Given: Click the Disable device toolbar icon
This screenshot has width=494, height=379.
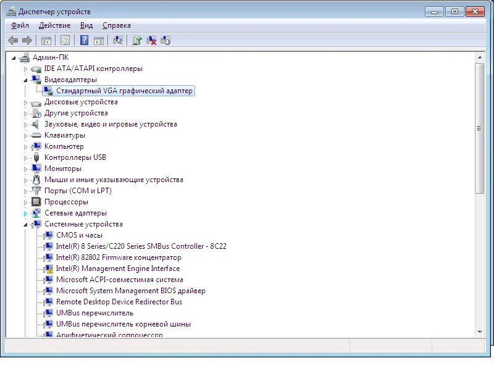Looking at the screenshot, I should coord(165,40).
